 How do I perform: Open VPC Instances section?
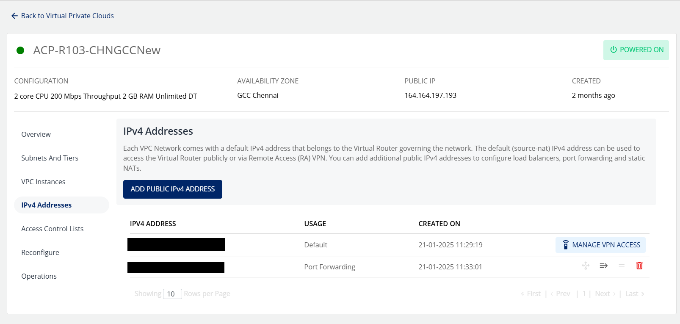(x=43, y=182)
